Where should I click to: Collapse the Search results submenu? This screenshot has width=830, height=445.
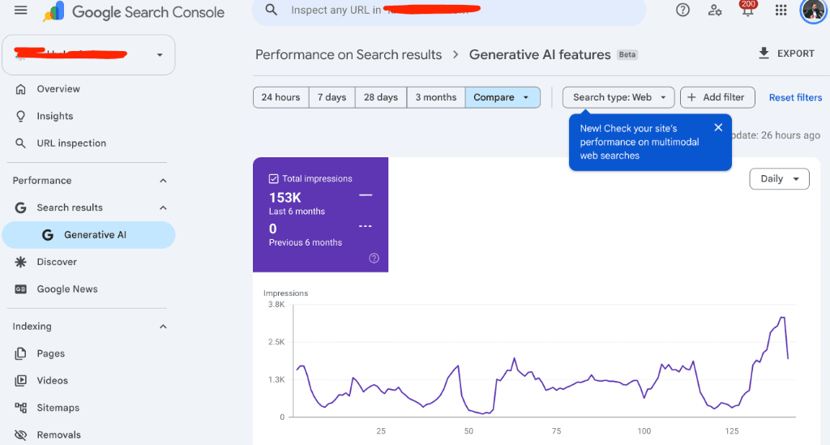pyautogui.click(x=163, y=208)
